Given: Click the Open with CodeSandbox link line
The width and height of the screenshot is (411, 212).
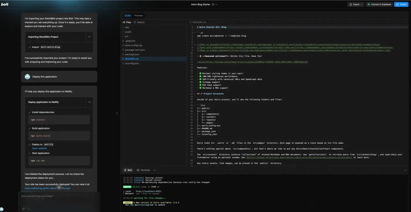Looking at the screenshot, I should click(x=295, y=47).
